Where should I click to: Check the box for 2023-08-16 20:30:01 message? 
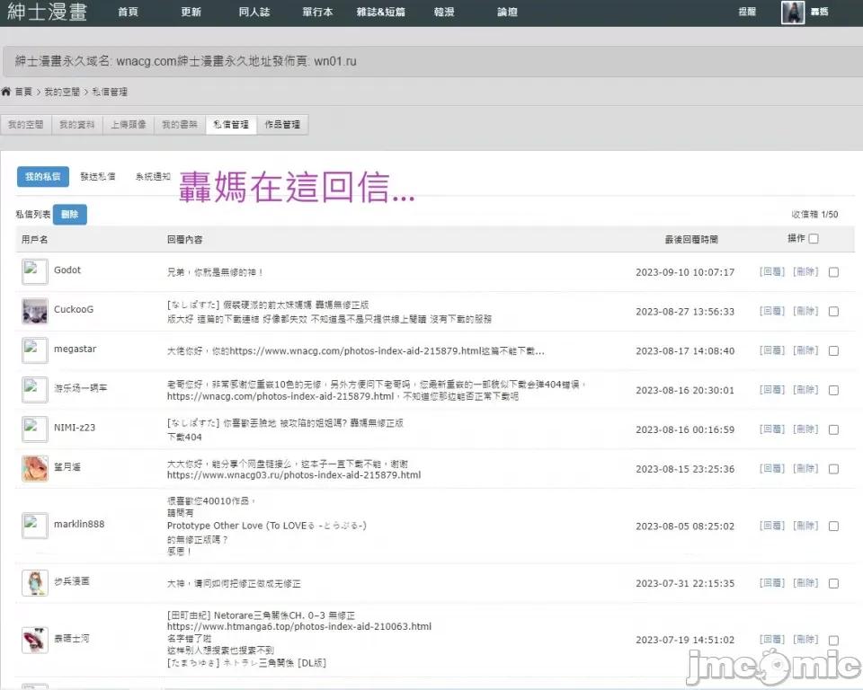click(834, 390)
